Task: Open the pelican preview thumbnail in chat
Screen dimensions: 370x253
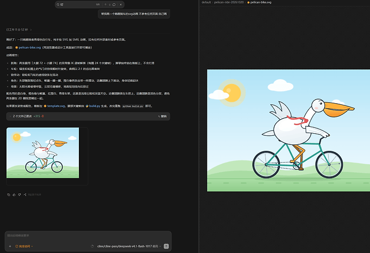Action: click(43, 153)
